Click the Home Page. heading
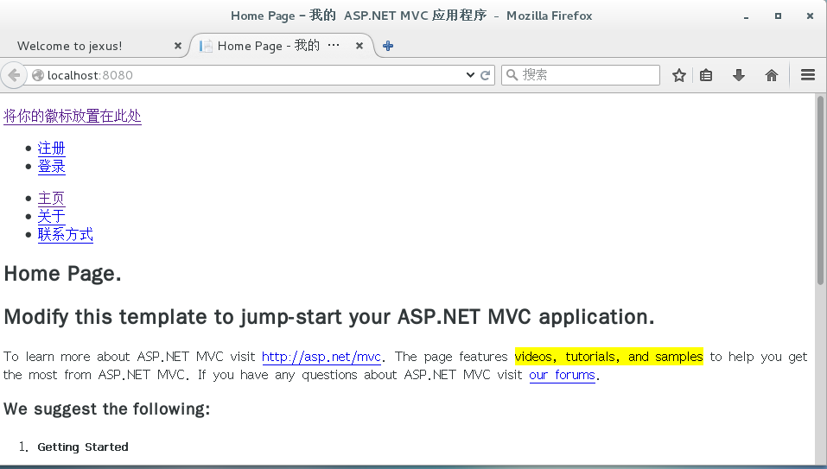The image size is (827, 469). pyautogui.click(x=63, y=274)
